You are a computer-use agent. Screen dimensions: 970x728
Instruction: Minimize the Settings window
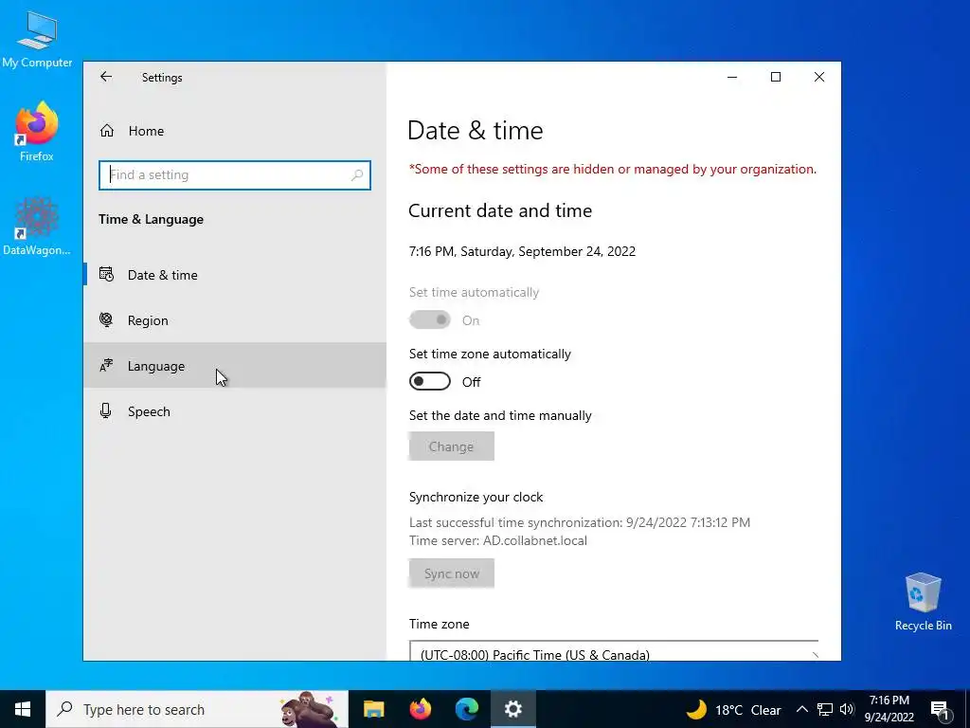732,77
